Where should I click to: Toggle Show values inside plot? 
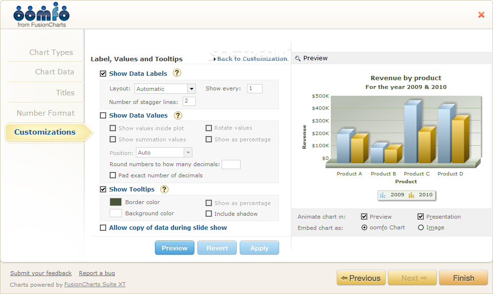[113, 128]
